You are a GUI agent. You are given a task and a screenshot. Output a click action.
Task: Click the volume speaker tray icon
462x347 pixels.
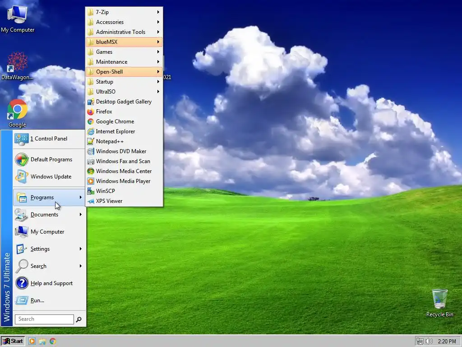(x=429, y=341)
